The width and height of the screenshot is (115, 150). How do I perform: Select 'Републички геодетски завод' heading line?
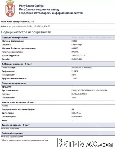tap(39, 9)
